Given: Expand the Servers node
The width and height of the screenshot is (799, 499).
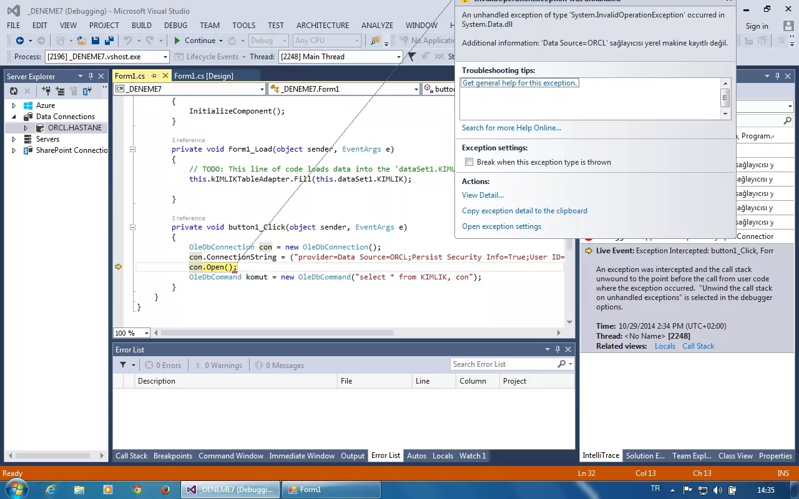Looking at the screenshot, I should (x=14, y=139).
